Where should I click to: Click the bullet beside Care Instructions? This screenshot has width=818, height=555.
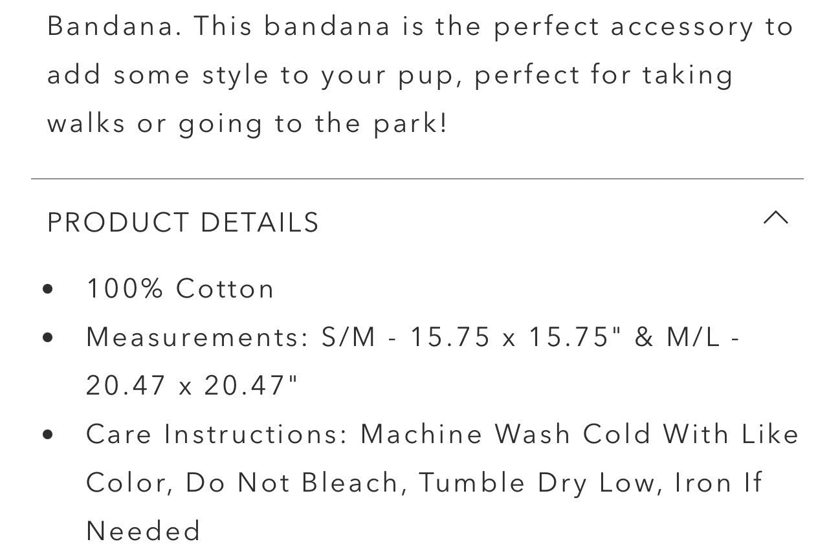47,435
